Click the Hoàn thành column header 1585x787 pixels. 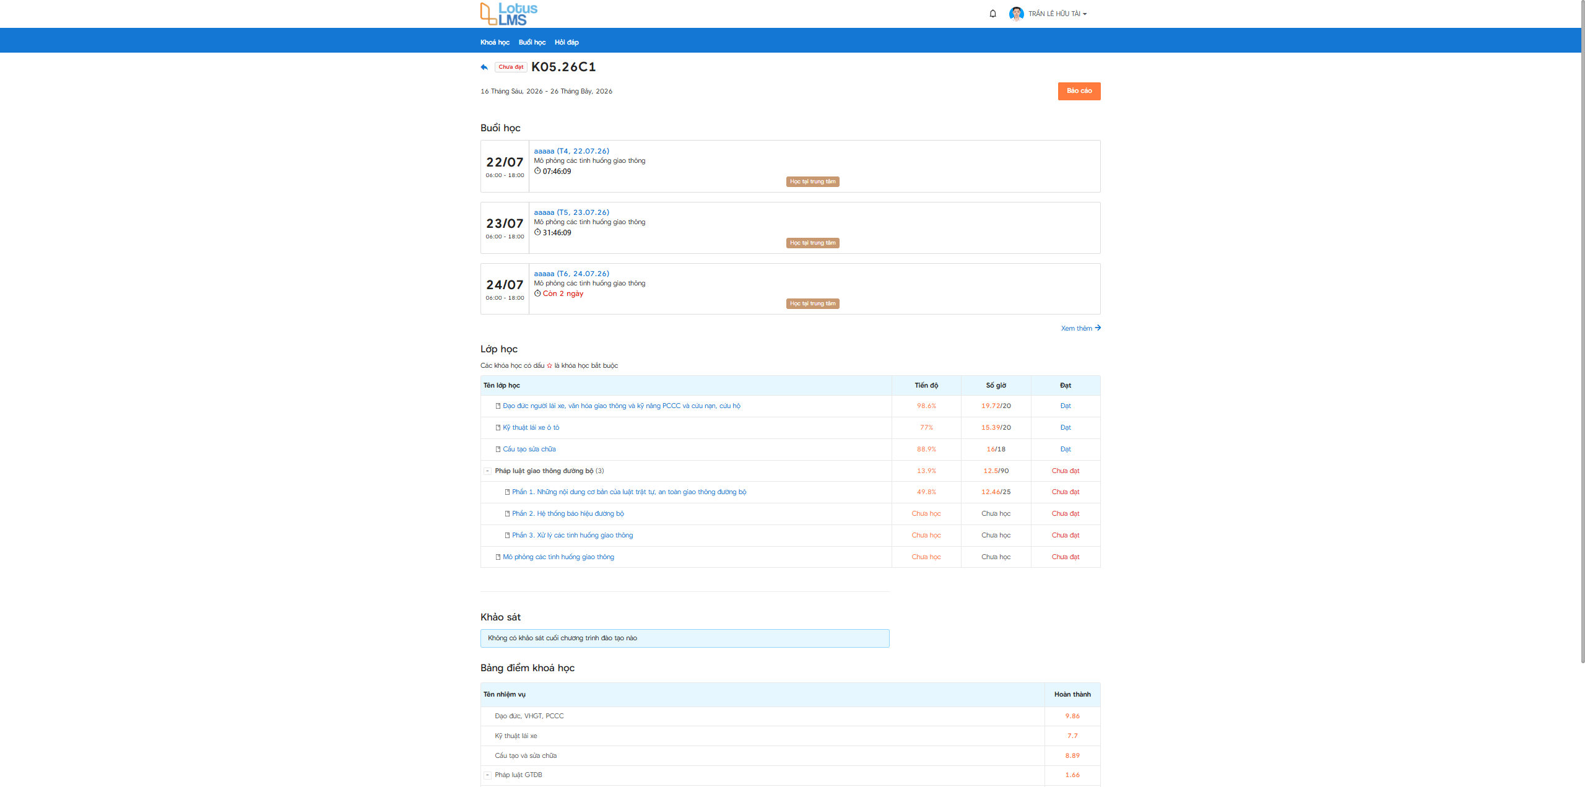pos(1072,695)
